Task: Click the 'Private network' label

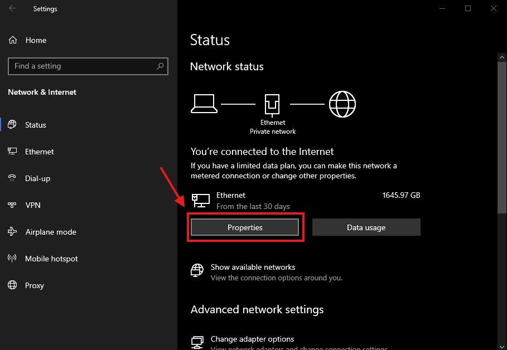Action: (273, 132)
